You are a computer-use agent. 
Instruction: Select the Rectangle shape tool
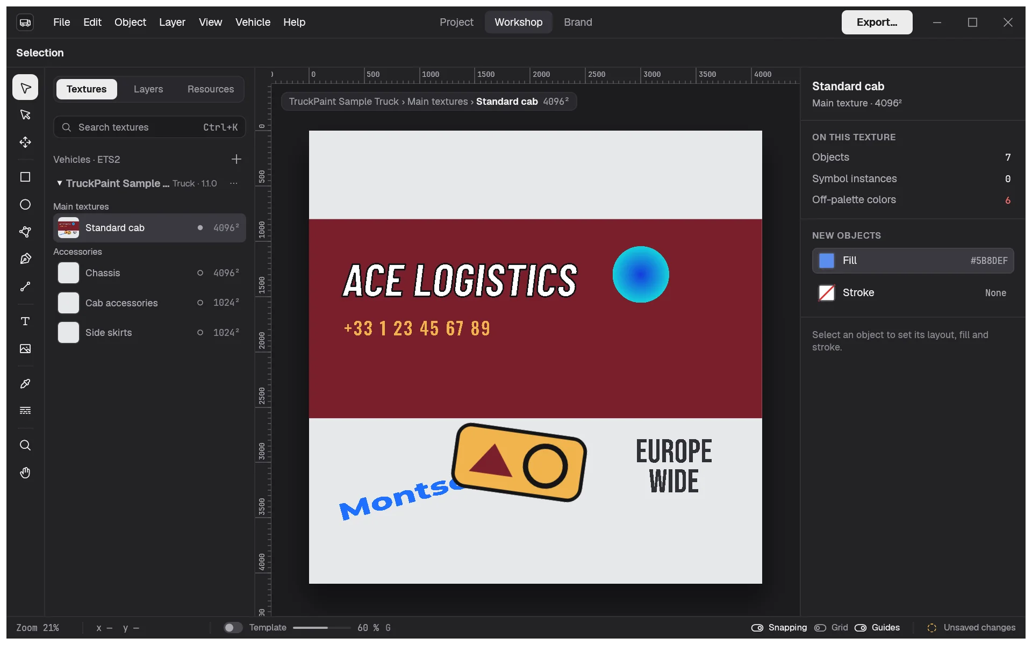(25, 177)
